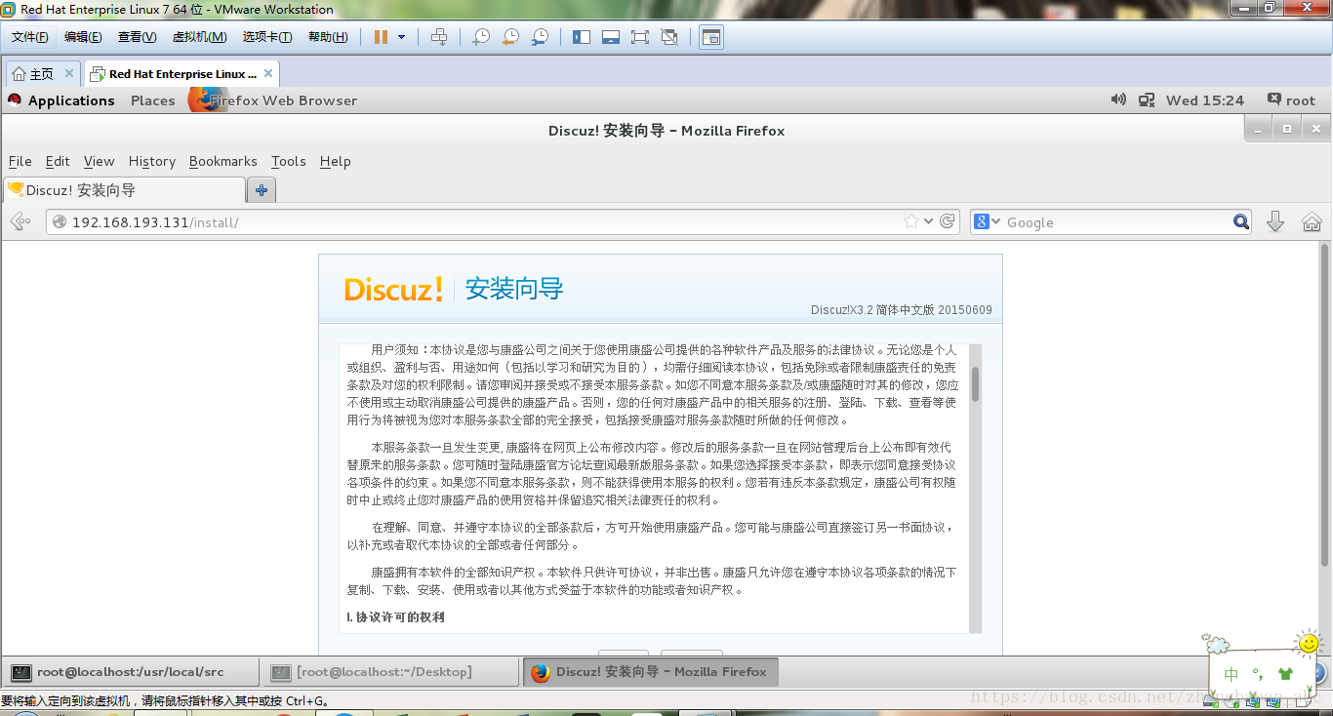Toggle the thumbnail bar view icon

pos(611,37)
